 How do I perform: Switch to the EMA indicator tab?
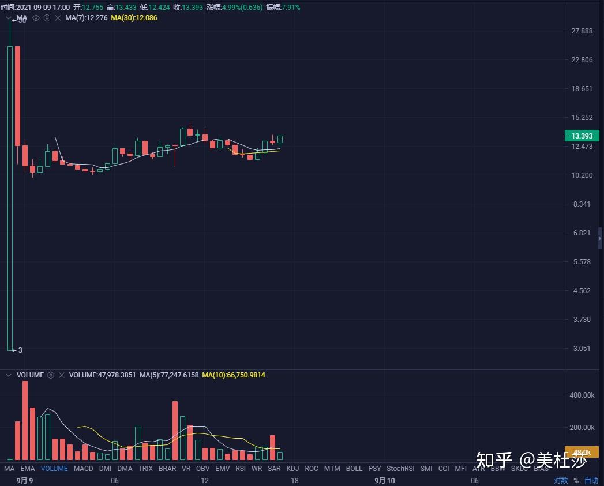click(28, 469)
